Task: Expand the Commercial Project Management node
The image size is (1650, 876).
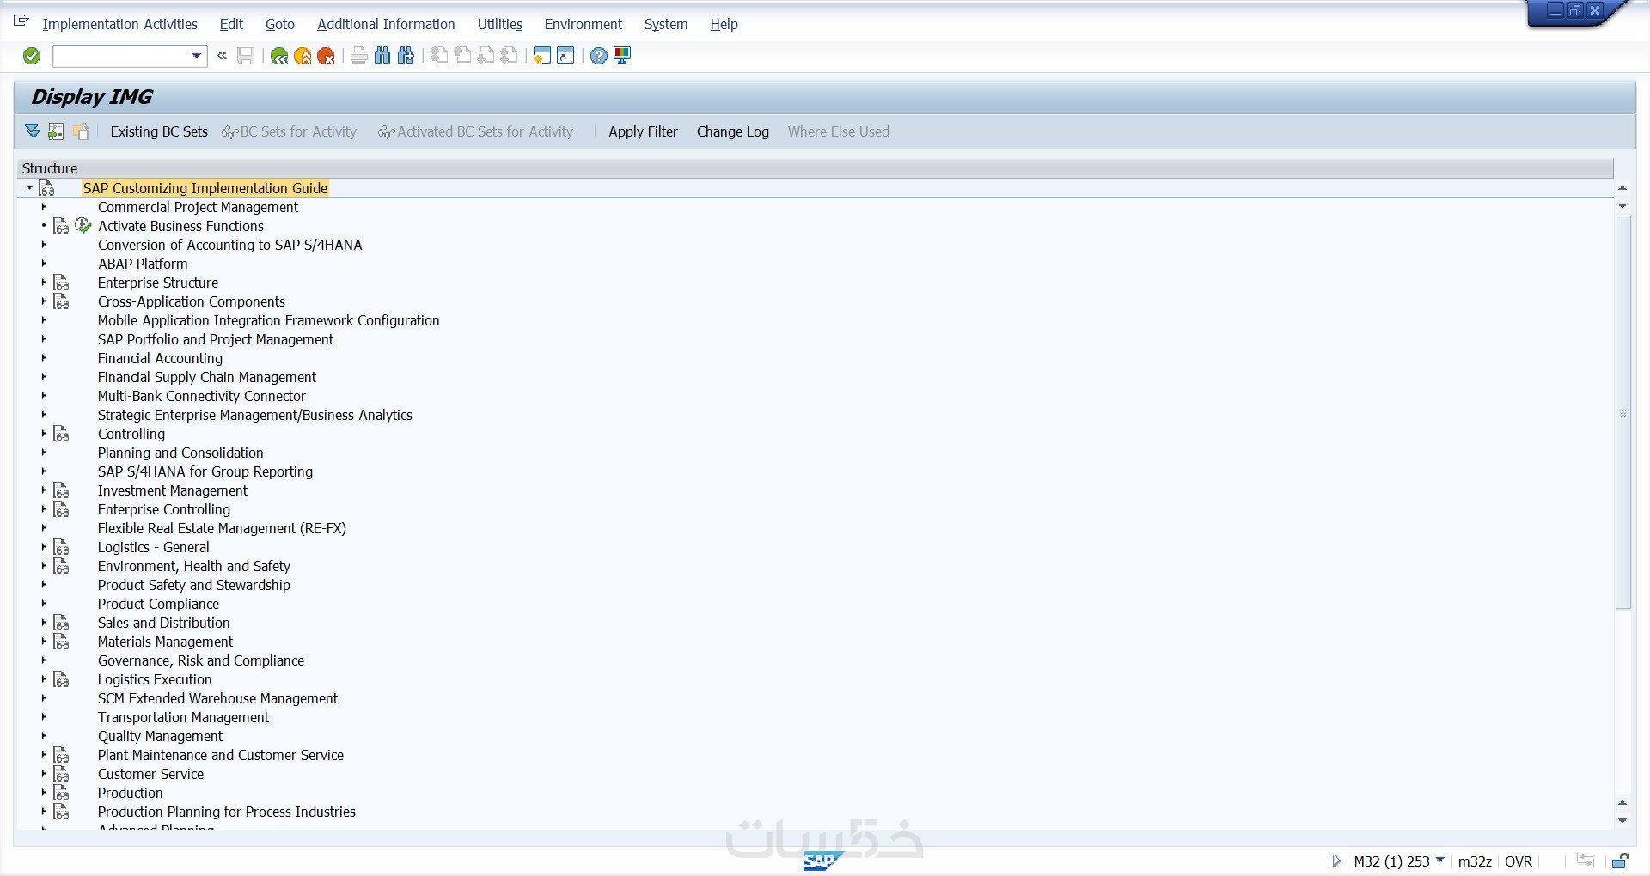Action: (x=43, y=207)
